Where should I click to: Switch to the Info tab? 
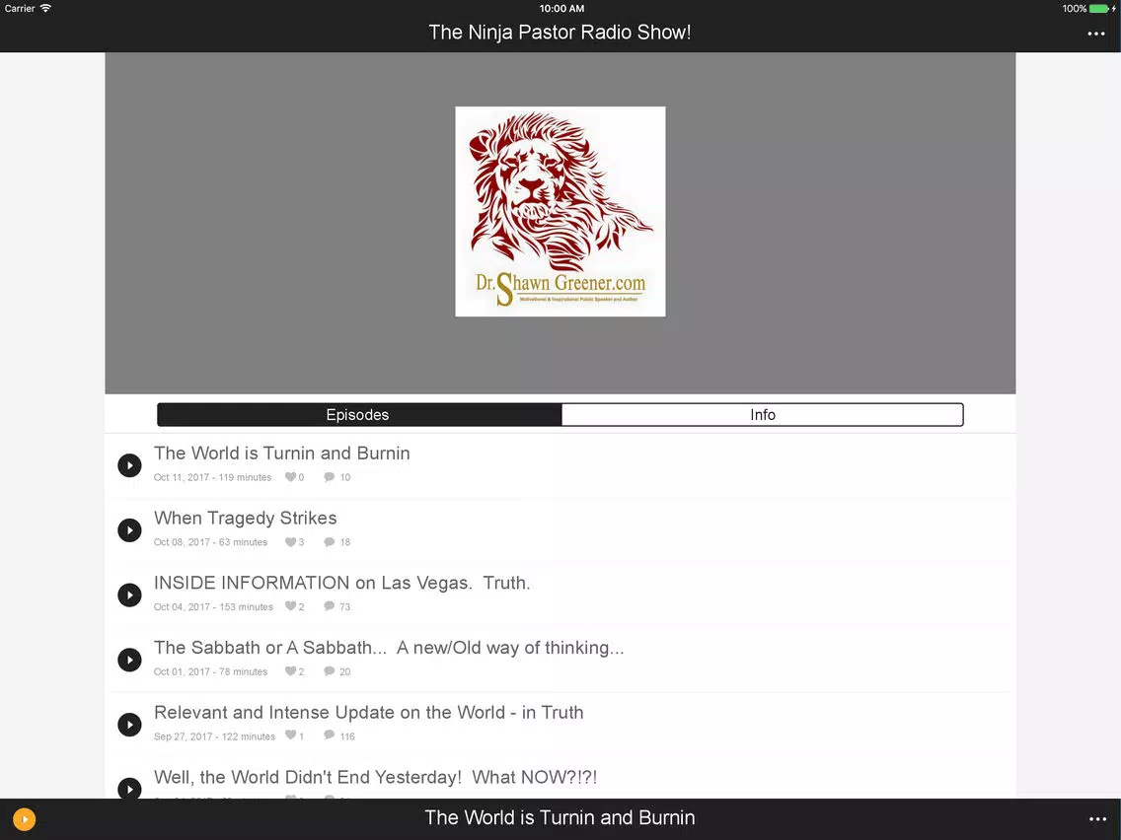tap(763, 415)
